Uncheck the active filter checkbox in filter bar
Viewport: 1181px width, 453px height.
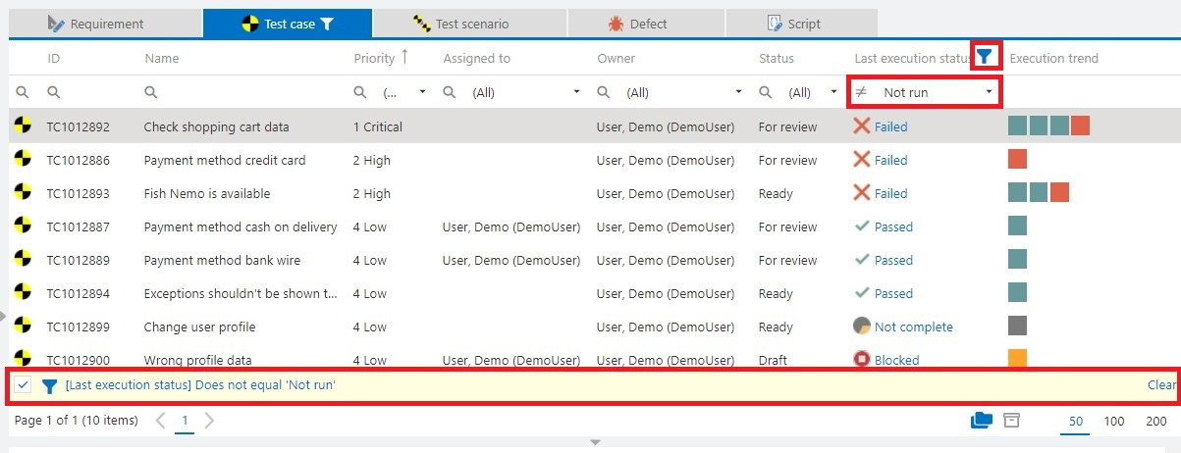pos(25,385)
